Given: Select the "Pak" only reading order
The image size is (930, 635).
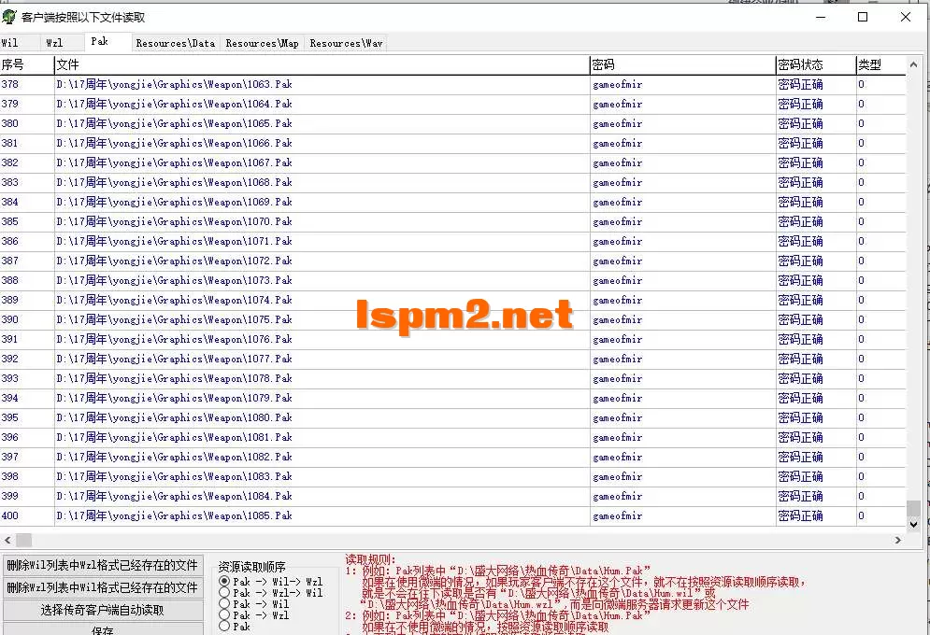Looking at the screenshot, I should click(x=225, y=625).
